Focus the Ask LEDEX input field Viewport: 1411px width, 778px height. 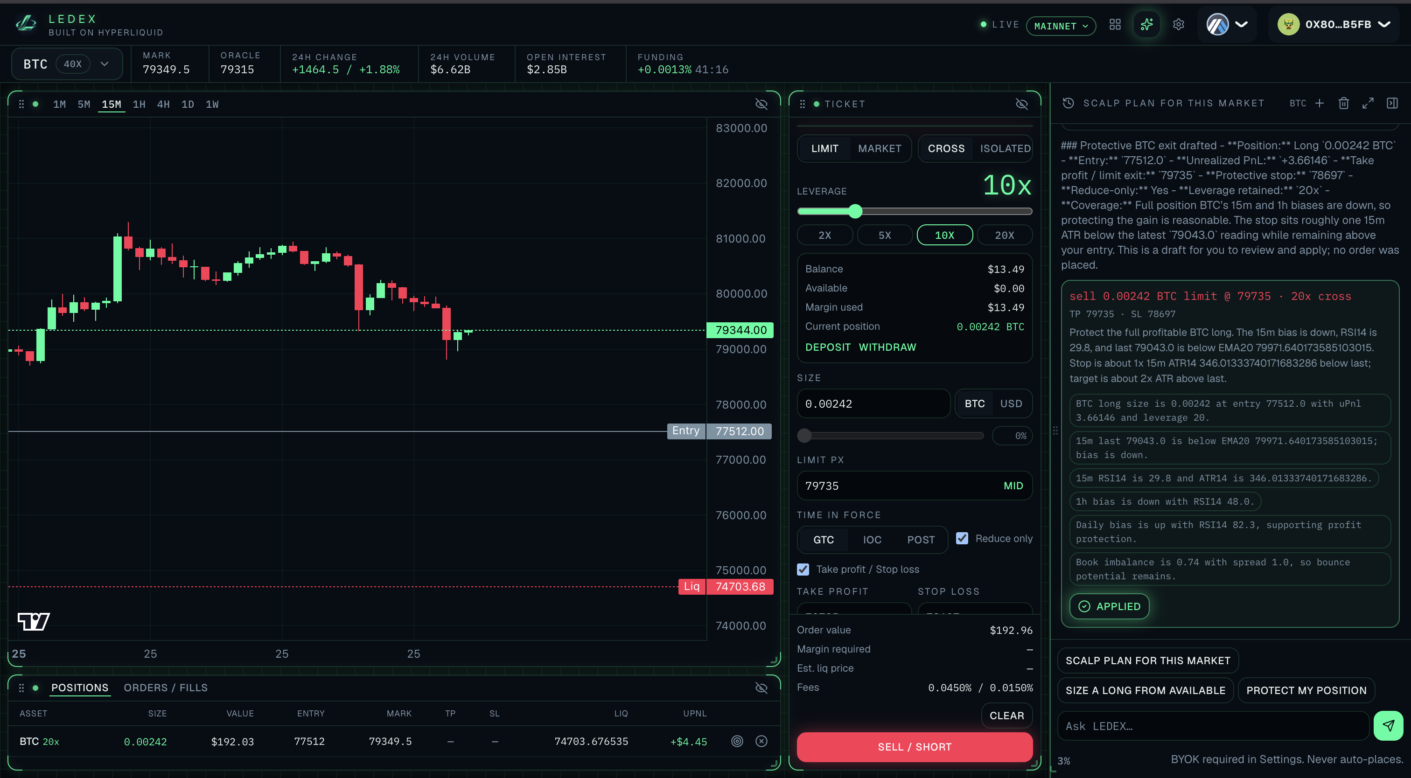point(1213,726)
